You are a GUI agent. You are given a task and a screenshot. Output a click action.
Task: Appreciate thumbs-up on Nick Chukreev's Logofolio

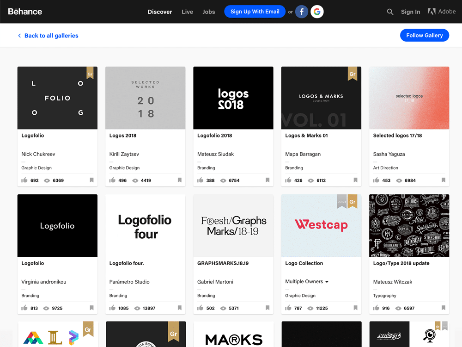point(24,180)
